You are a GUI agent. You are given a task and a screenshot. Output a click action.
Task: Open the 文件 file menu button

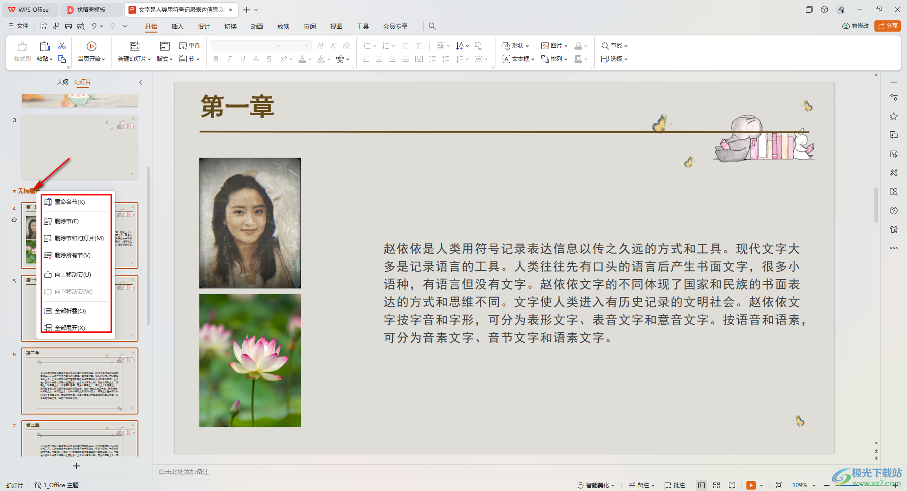point(19,26)
